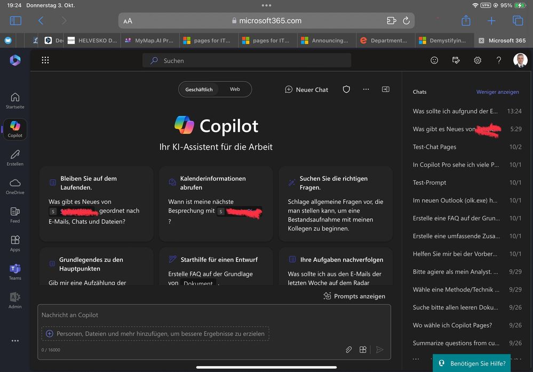Open OneDrive from the sidebar
Screen dimensions: 533x372
(x=15, y=187)
